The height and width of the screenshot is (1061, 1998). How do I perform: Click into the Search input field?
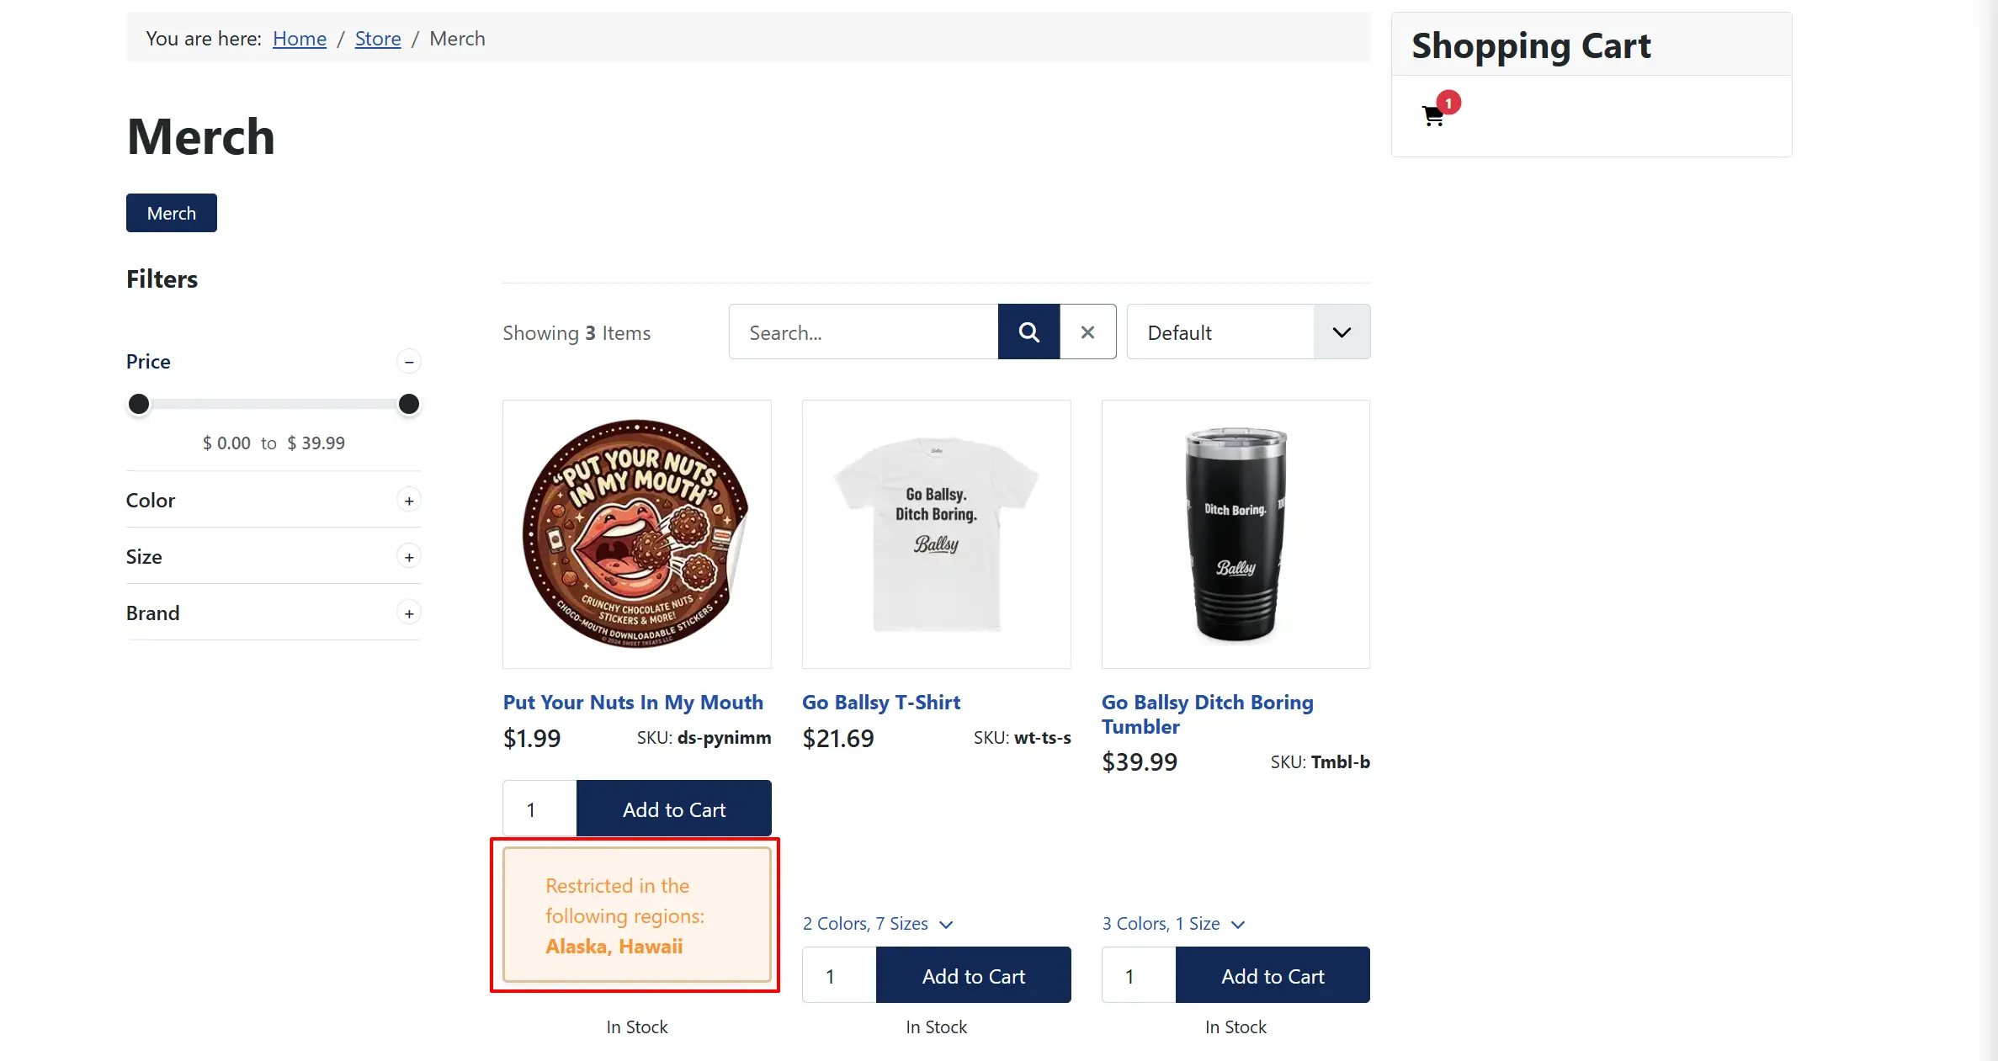click(x=863, y=332)
